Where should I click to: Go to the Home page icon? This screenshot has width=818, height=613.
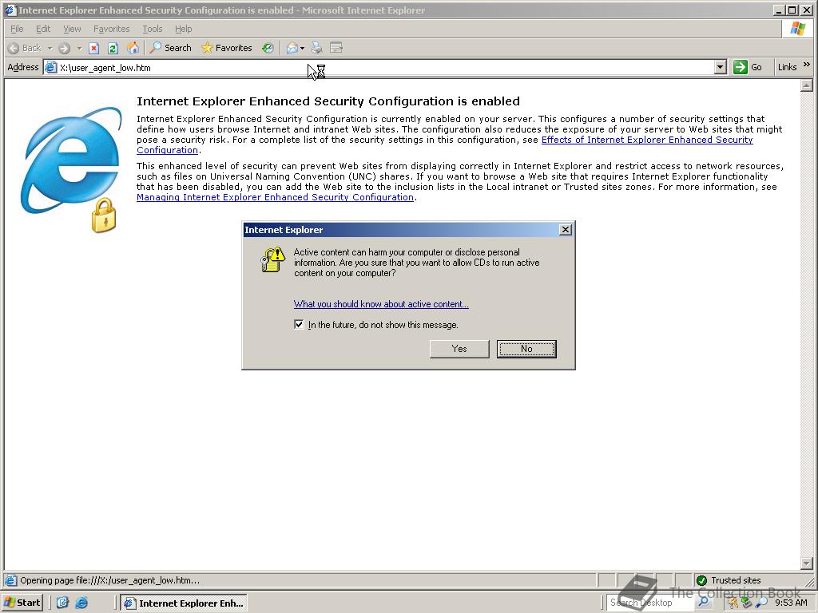133,48
